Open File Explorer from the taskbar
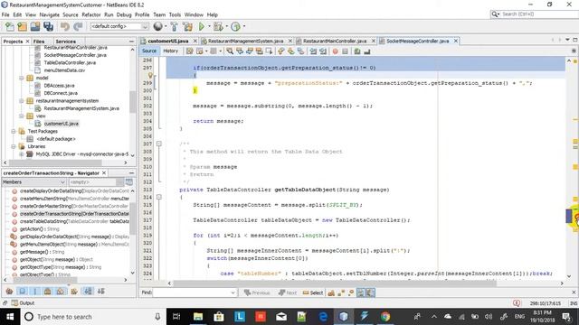The width and height of the screenshot is (579, 325). [x=198, y=317]
